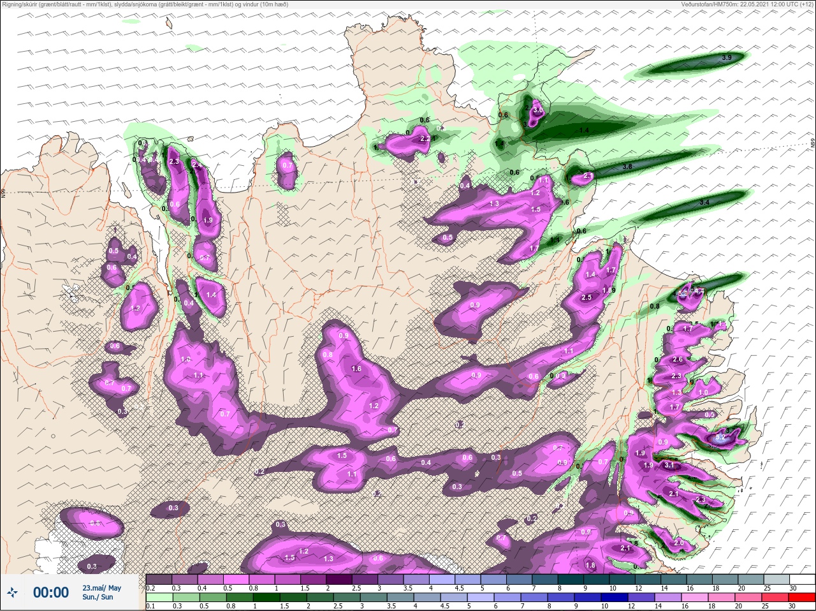Click the 3.8 rainfall value on the green streak
The height and width of the screenshot is (611, 816).
(627, 166)
